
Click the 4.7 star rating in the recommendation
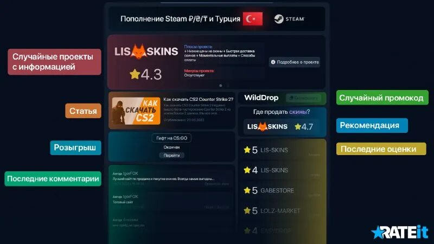(x=304, y=127)
